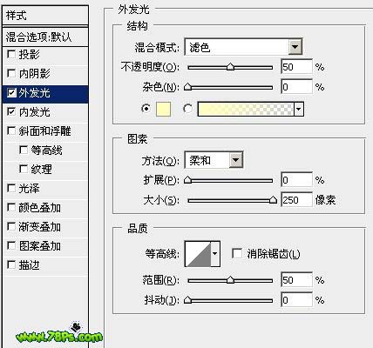The width and height of the screenshot is (373, 348).
Task: Uncheck the 内发光 inner glow checkbox
Action: pyautogui.click(x=11, y=111)
